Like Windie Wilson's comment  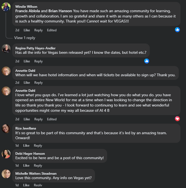(27, 30)
